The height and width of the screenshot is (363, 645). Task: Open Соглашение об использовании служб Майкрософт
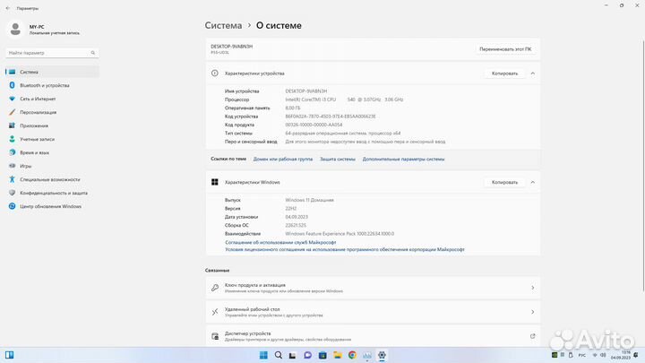pyautogui.click(x=280, y=242)
